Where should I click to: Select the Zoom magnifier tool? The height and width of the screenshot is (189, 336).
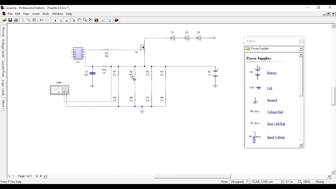[x=85, y=20]
